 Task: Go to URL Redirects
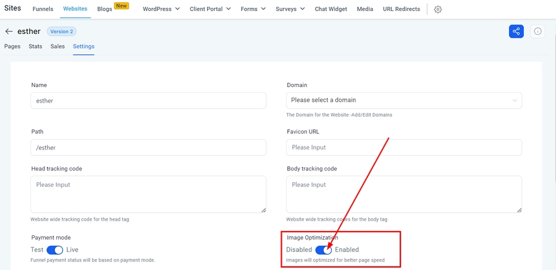(401, 9)
